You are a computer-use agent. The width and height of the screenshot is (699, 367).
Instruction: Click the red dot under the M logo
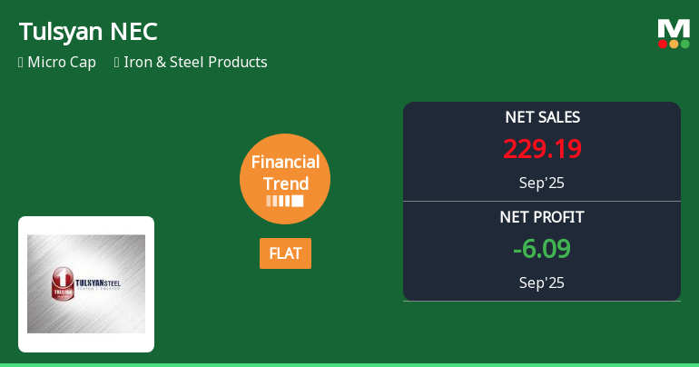click(x=663, y=44)
